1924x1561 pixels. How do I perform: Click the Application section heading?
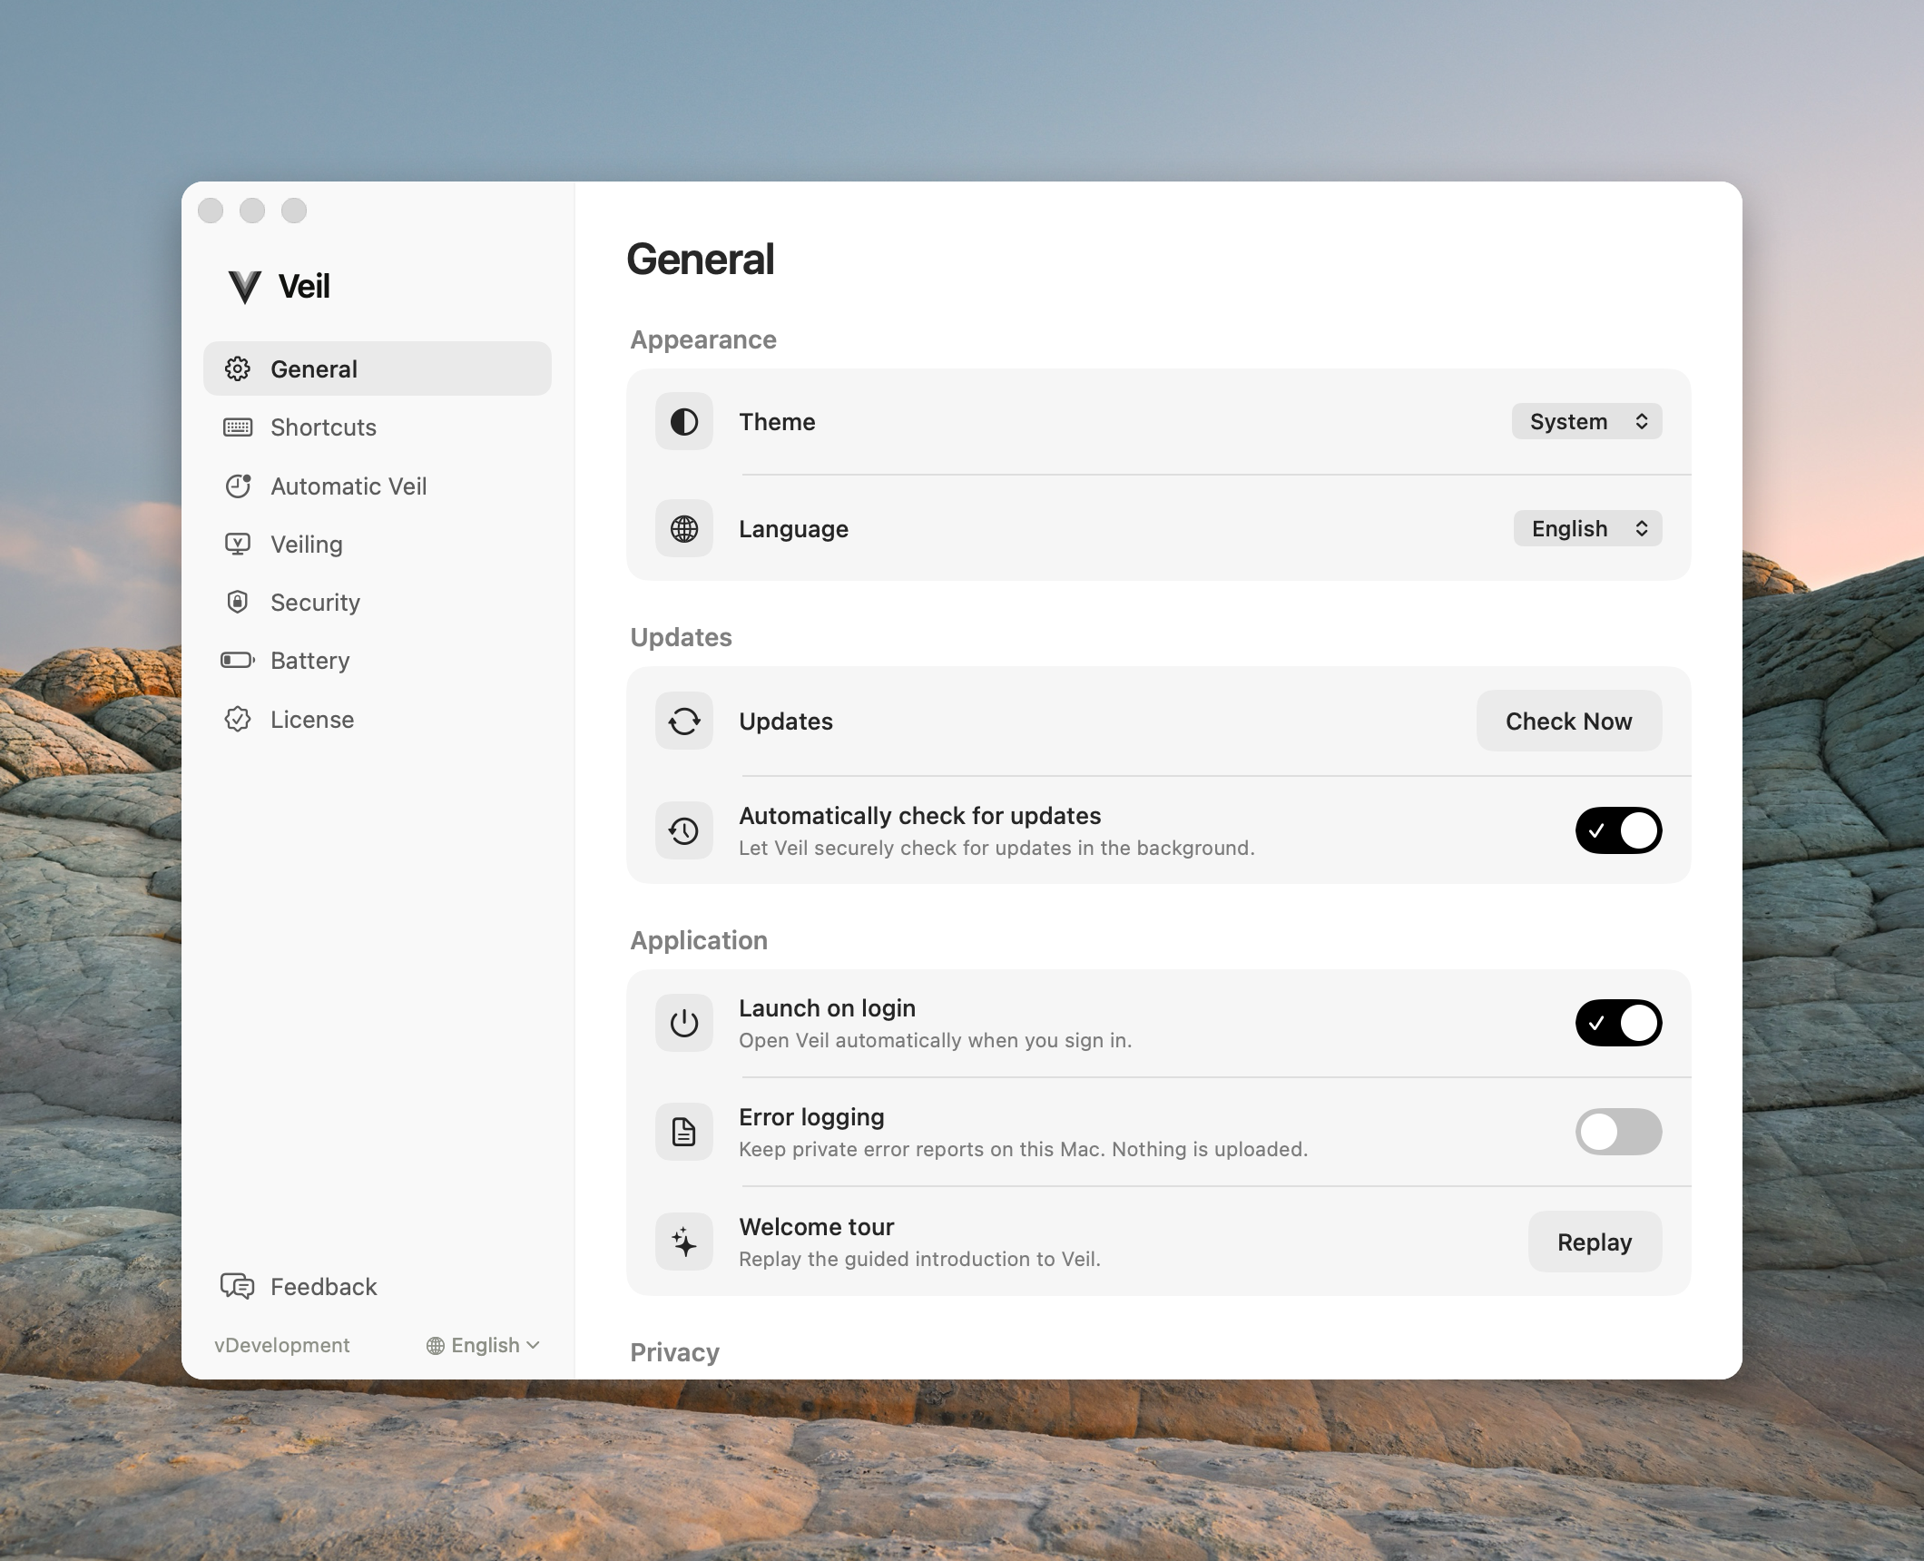pyautogui.click(x=699, y=940)
